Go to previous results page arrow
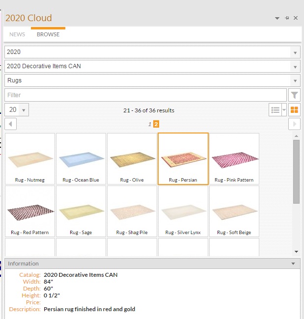 (x=10, y=124)
